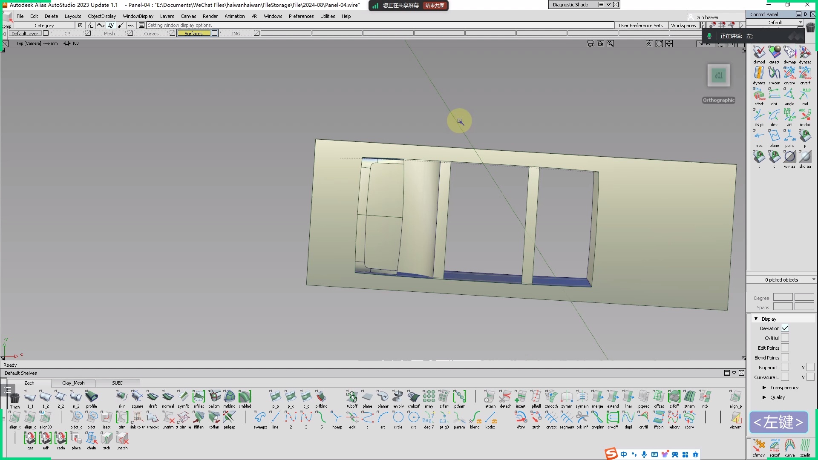Viewport: 818px width, 460px height.
Task: Select the blend curve tool
Action: [x=475, y=418]
